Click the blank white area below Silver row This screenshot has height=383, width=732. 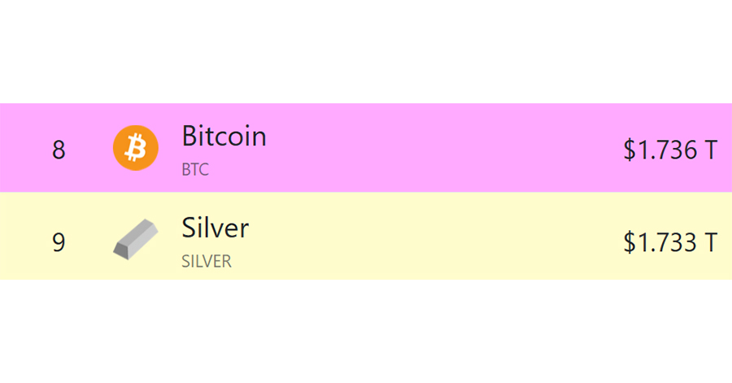click(366, 331)
